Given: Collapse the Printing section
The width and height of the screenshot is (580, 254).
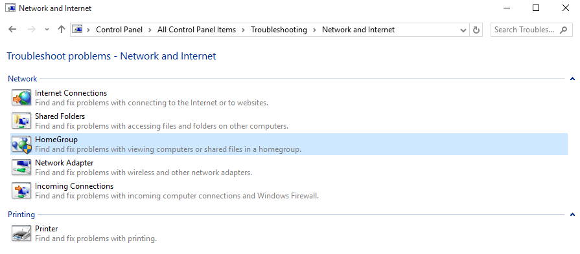Looking at the screenshot, I should click(x=572, y=214).
